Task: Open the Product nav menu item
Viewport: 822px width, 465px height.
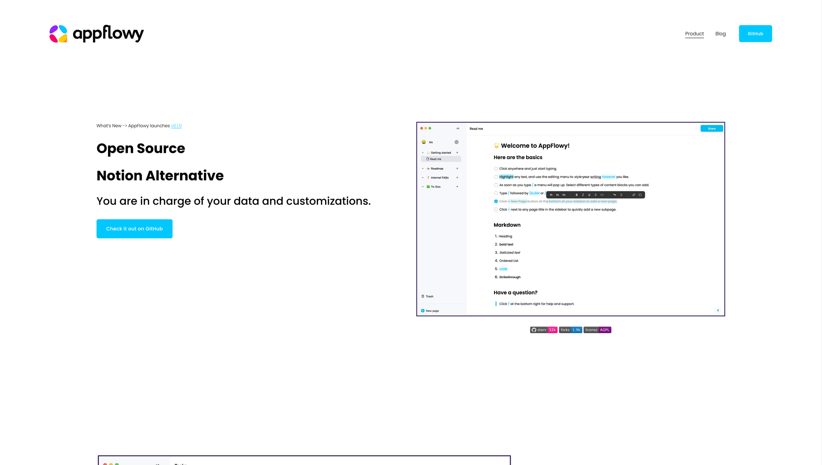Action: (694, 34)
